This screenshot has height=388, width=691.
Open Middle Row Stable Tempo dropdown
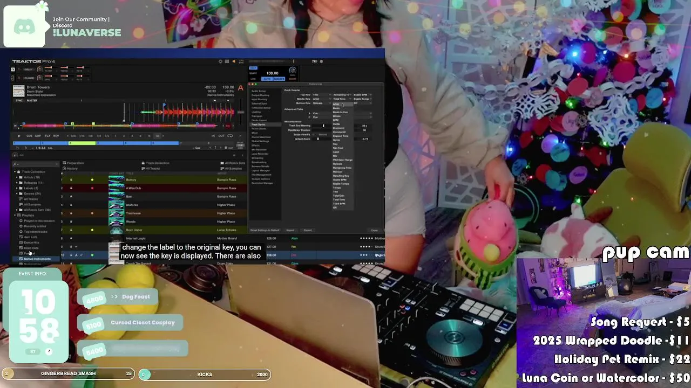coord(363,99)
